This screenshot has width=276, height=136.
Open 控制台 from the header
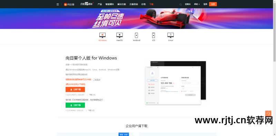(x=188, y=4)
